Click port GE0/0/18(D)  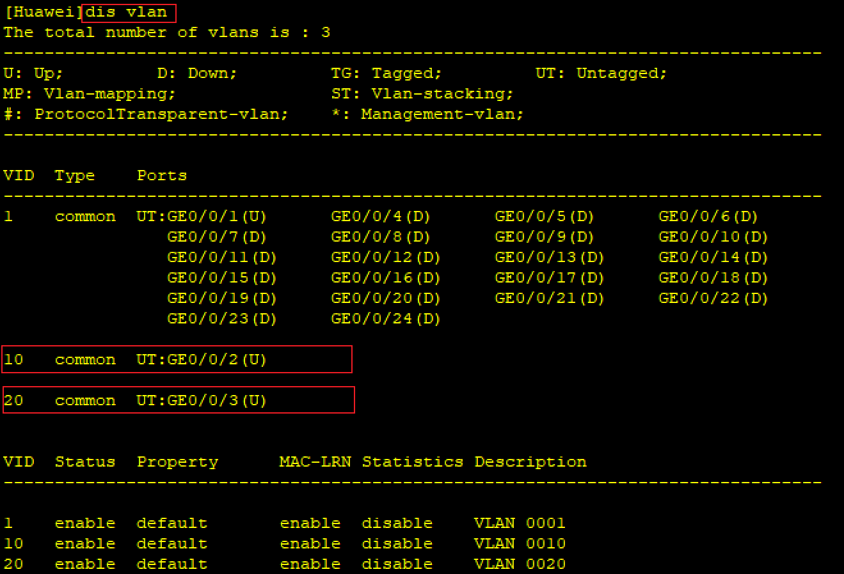tap(713, 278)
